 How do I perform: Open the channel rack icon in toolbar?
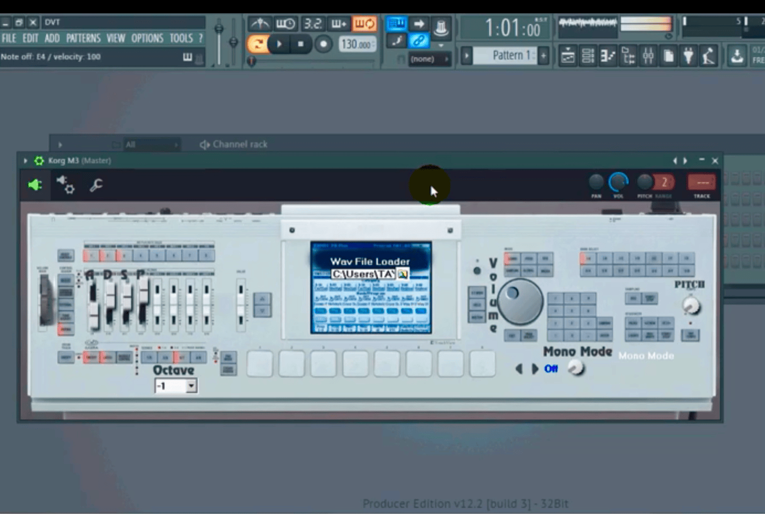(588, 56)
